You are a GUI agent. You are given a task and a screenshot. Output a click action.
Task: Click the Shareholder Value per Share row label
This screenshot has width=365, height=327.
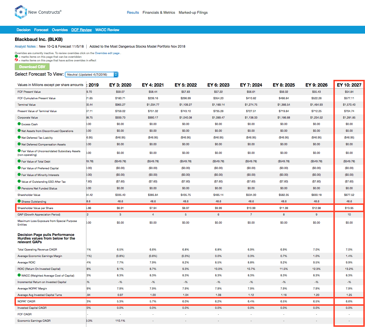pos(35,208)
